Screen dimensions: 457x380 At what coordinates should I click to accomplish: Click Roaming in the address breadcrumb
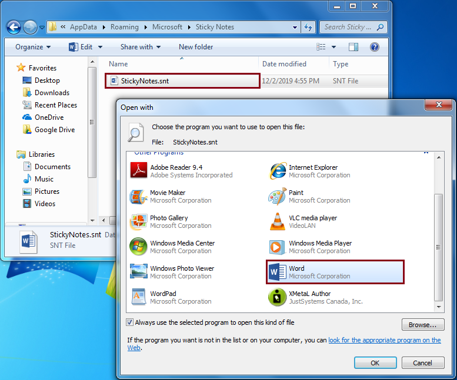(x=125, y=27)
